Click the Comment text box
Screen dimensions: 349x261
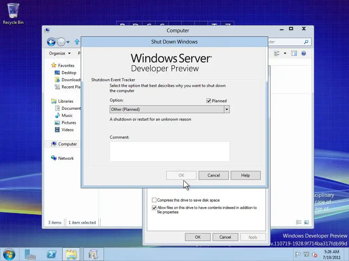click(170, 152)
